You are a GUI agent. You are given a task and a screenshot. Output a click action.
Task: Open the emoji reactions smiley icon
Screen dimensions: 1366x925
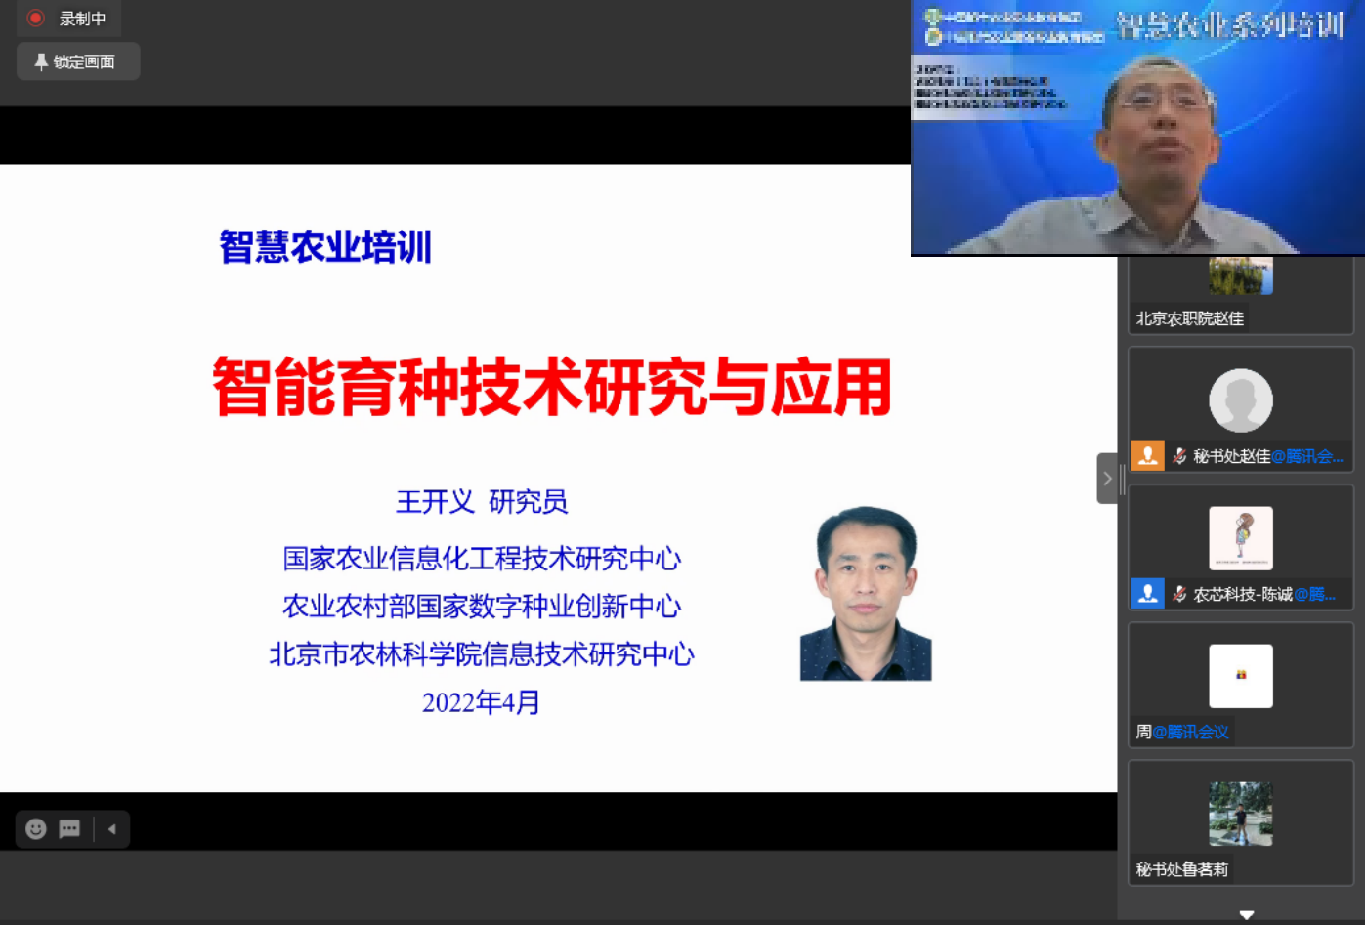pyautogui.click(x=36, y=829)
